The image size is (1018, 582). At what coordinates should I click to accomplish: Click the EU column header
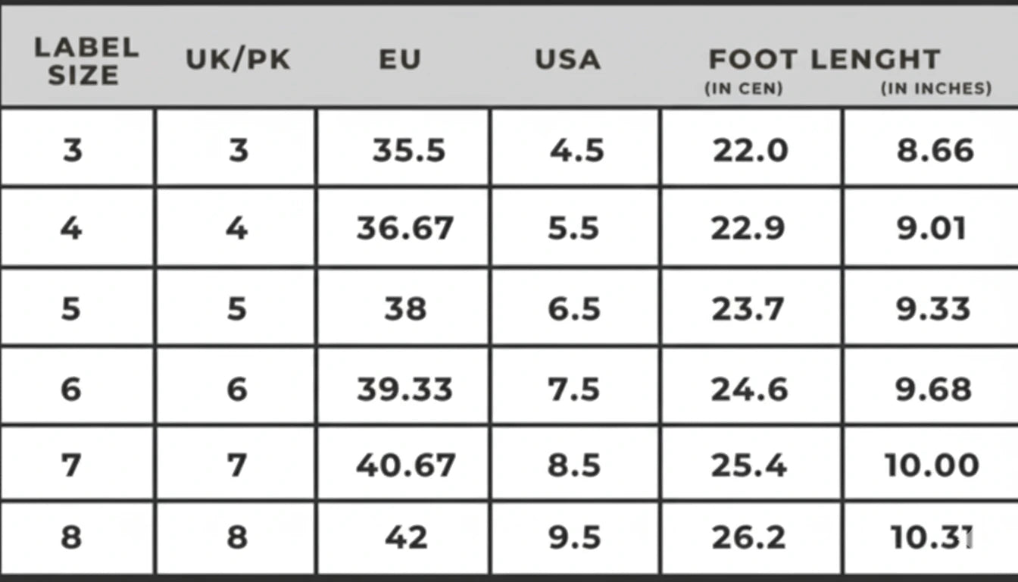click(x=400, y=60)
